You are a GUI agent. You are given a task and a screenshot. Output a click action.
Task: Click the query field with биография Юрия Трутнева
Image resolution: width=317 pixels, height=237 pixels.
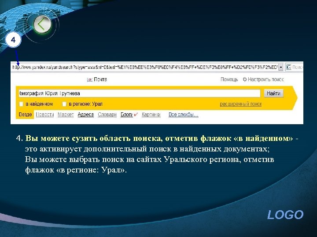point(140,93)
